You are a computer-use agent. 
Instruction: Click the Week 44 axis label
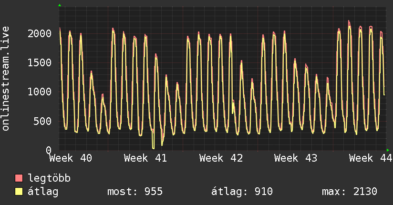(371, 158)
